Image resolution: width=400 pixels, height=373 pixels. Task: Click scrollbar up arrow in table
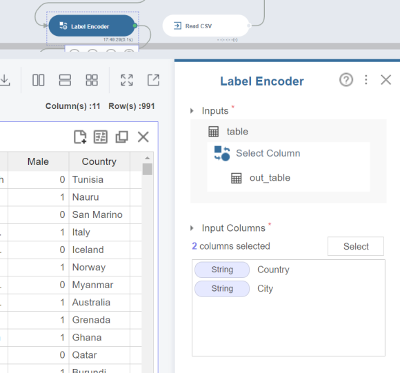(148, 158)
